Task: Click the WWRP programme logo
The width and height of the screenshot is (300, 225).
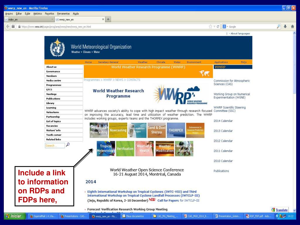Action: point(180,95)
